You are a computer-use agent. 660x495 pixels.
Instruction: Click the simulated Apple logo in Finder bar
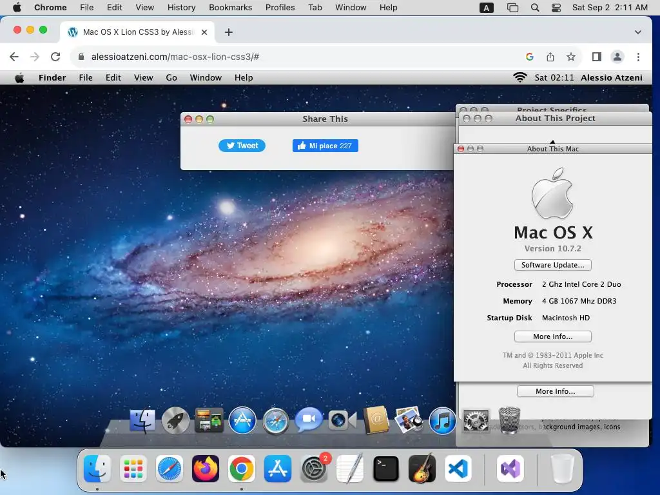pyautogui.click(x=19, y=78)
